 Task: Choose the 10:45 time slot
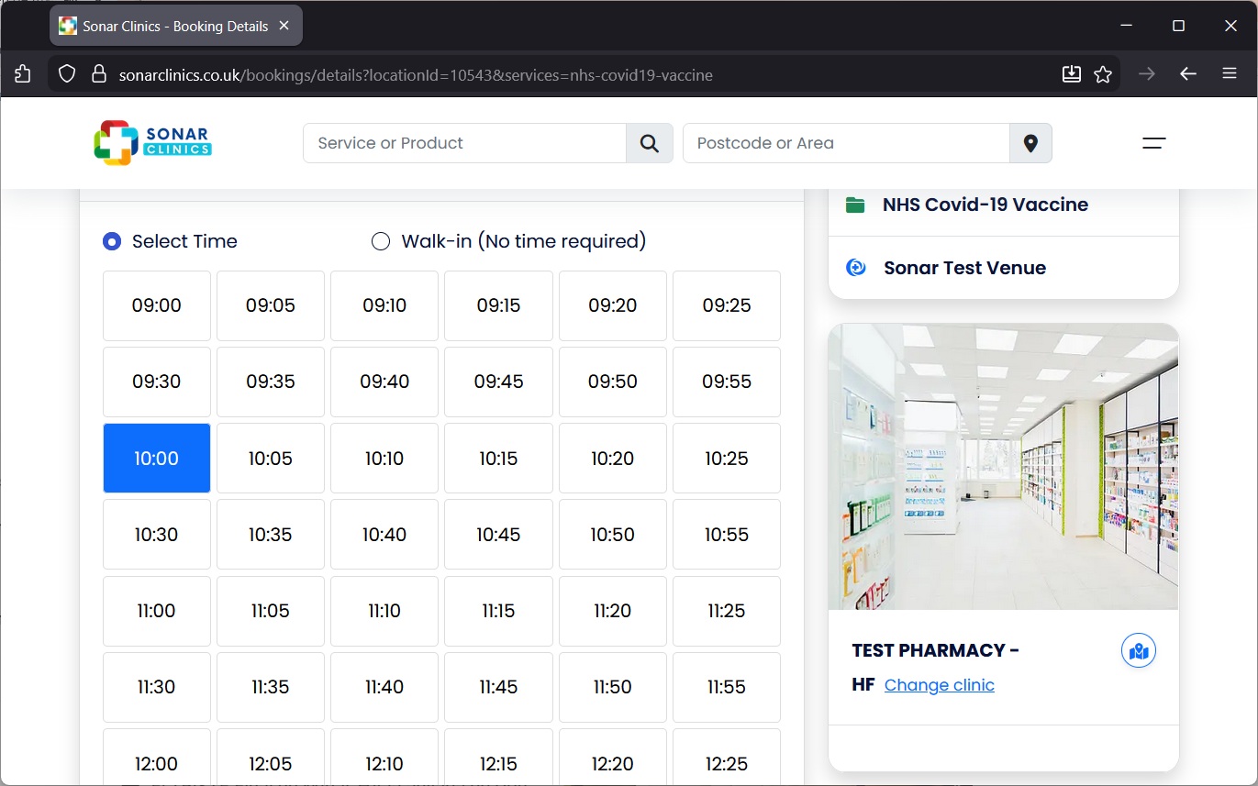tap(498, 534)
